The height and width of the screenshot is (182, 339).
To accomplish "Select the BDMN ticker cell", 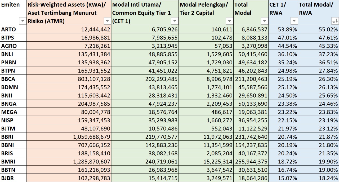I will click(x=13, y=87).
